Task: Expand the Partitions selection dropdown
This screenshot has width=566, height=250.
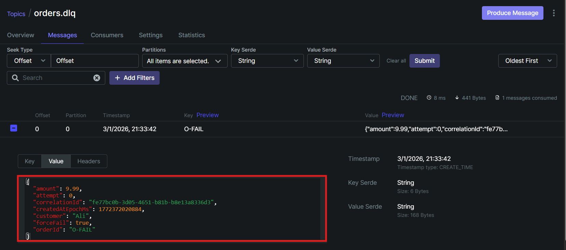Action: coord(185,61)
